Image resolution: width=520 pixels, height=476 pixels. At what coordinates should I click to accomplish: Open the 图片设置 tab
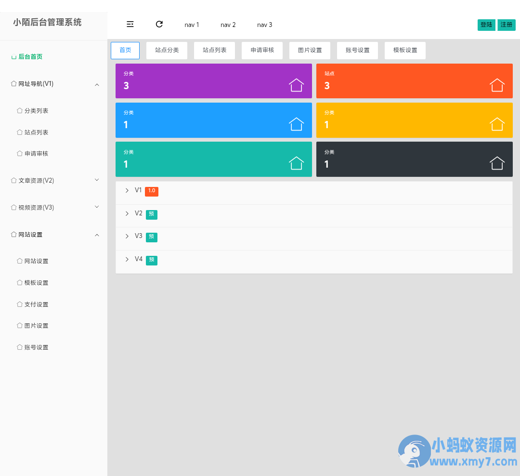310,50
